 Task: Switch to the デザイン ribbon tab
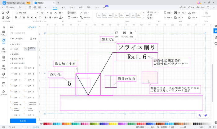point(72,7)
